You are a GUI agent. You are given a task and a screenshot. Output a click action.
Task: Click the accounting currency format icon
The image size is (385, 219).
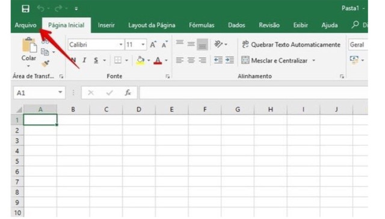pos(354,60)
